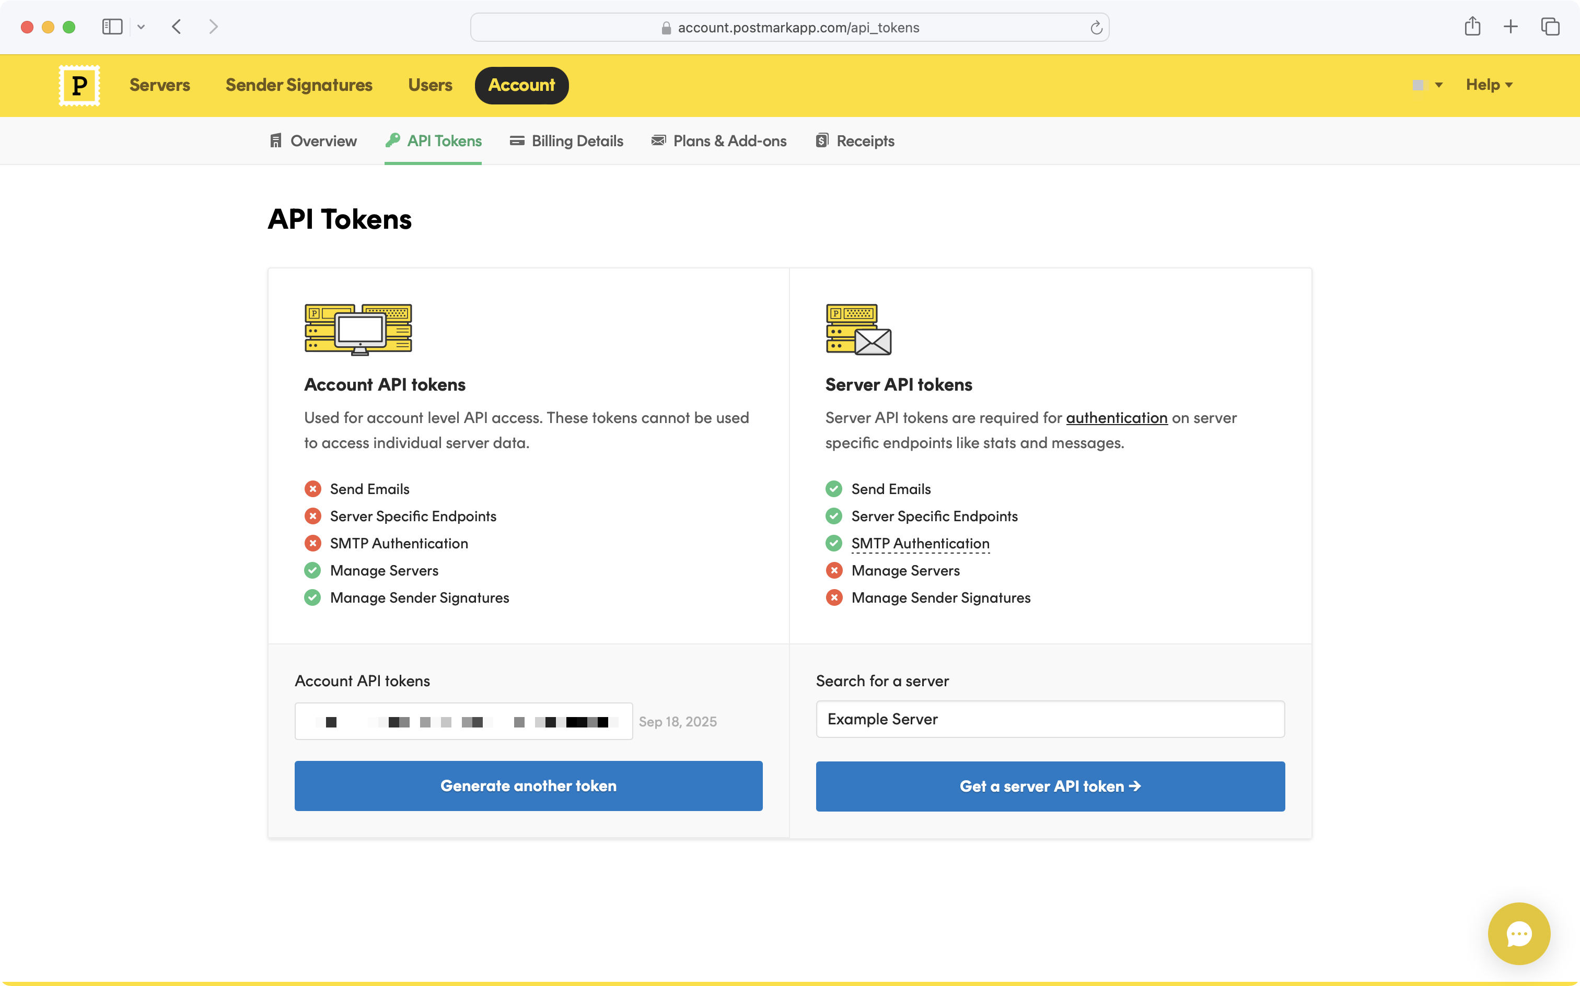1580x986 pixels.
Task: Click the Account API tokens illustration
Action: pos(358,330)
